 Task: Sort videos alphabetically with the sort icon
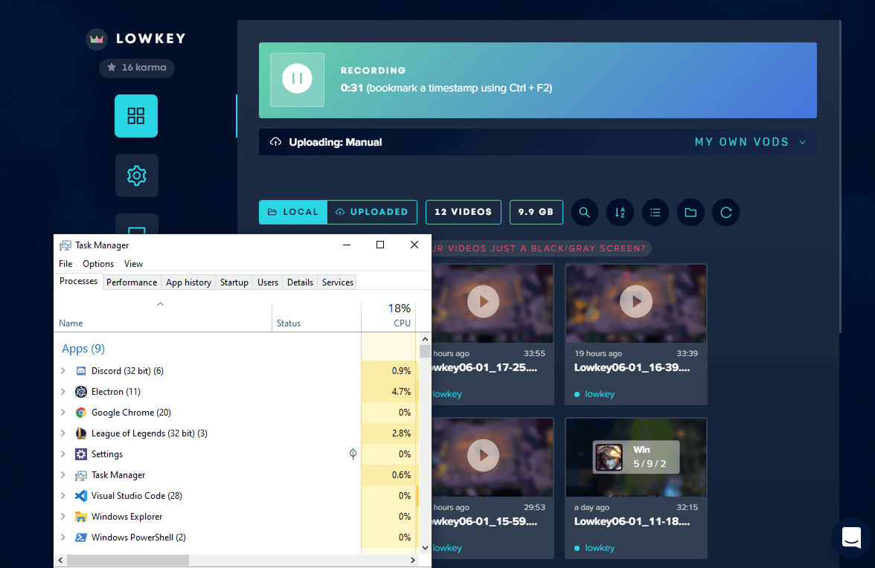point(620,213)
